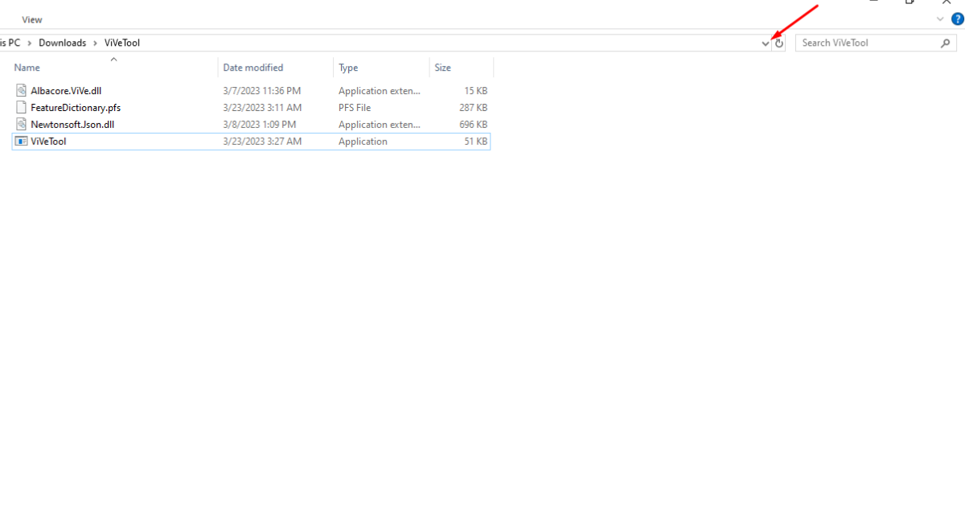Expand the chevron after Downloads breadcrumb

tap(95, 43)
